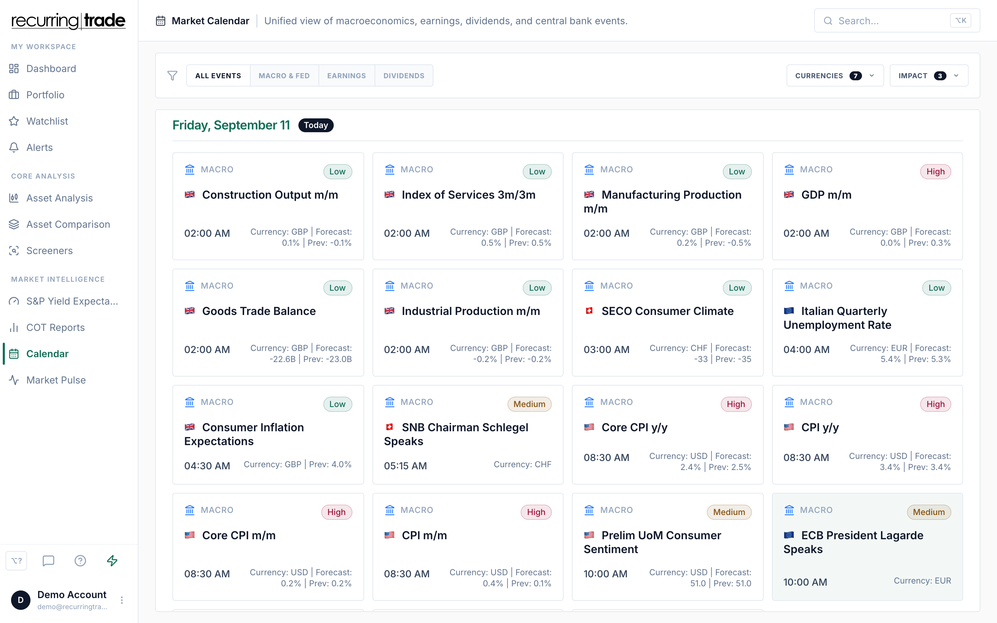Click High badge on CPI m/m card

click(536, 512)
